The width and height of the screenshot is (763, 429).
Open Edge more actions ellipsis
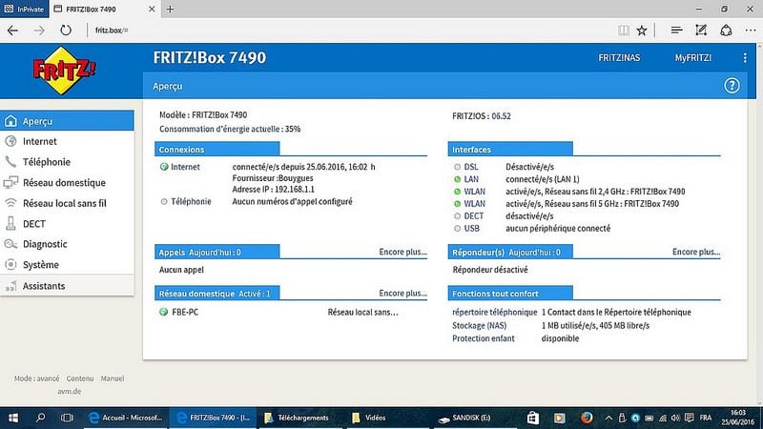click(x=751, y=31)
